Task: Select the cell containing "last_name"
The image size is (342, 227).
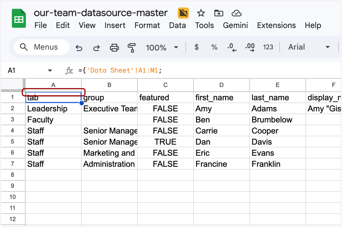Action: tap(278, 98)
